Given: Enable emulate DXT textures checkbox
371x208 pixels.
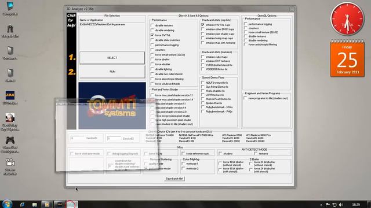Looking at the screenshot, I should pos(202,61).
